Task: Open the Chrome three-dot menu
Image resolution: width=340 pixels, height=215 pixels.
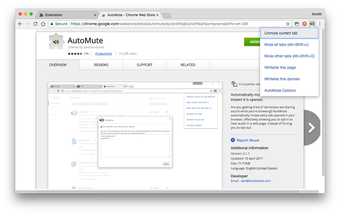Action: 320,24
